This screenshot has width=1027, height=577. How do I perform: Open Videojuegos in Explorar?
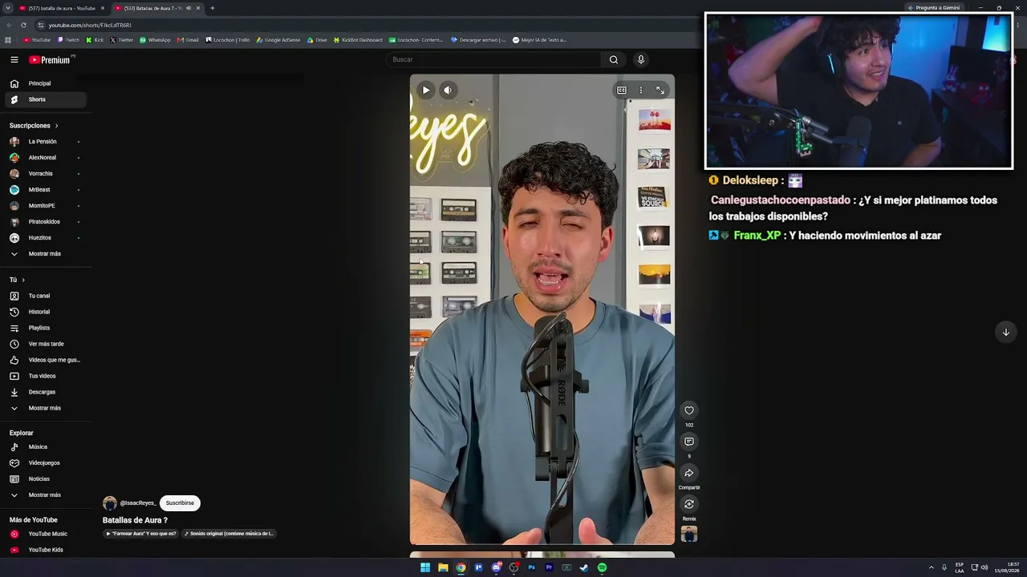(45, 463)
